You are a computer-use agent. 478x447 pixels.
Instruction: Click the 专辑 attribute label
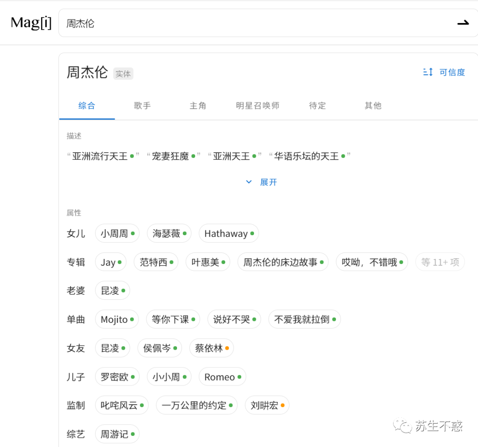76,262
